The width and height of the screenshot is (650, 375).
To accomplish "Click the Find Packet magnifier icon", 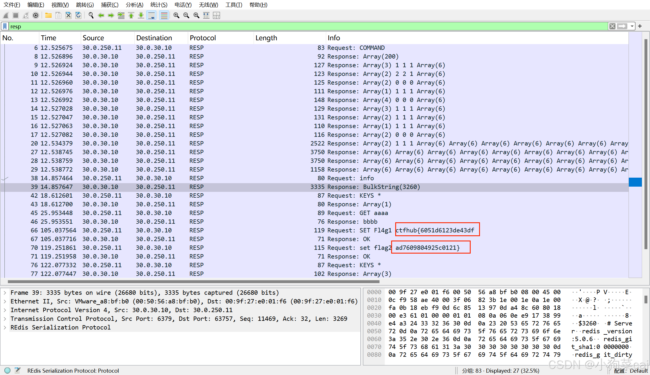I will [91, 15].
